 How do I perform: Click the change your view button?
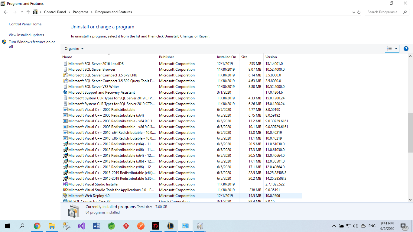(389, 49)
